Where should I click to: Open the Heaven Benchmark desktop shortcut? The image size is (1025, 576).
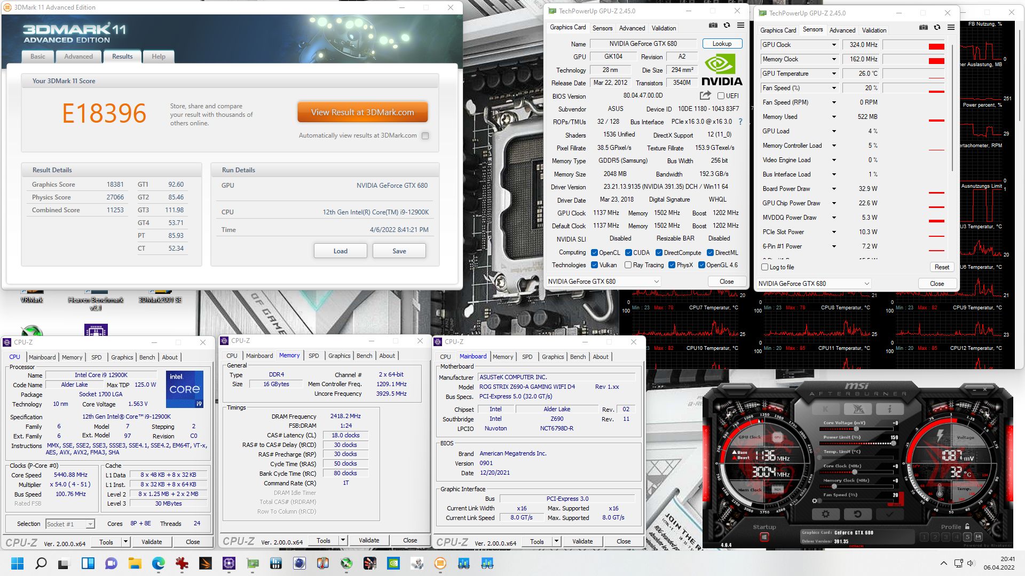(x=96, y=300)
